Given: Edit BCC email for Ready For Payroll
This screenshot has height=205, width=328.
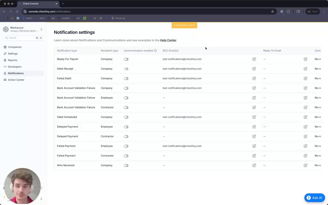Looking at the screenshot, I should tap(254, 59).
